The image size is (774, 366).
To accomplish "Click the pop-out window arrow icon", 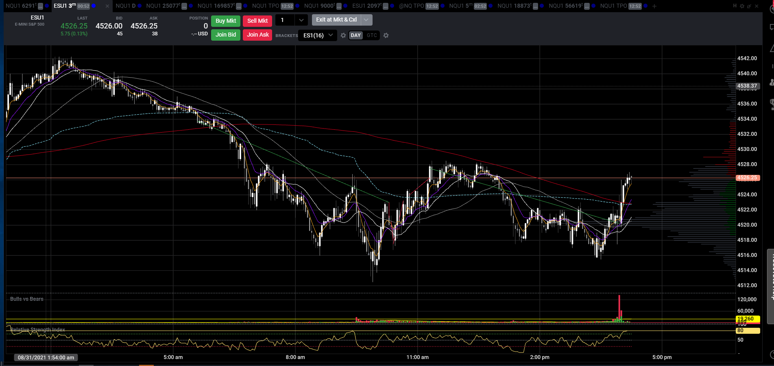I will coord(749,6).
